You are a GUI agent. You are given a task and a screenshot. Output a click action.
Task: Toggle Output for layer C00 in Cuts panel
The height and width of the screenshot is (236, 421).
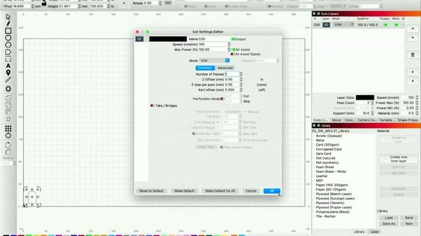point(385,25)
